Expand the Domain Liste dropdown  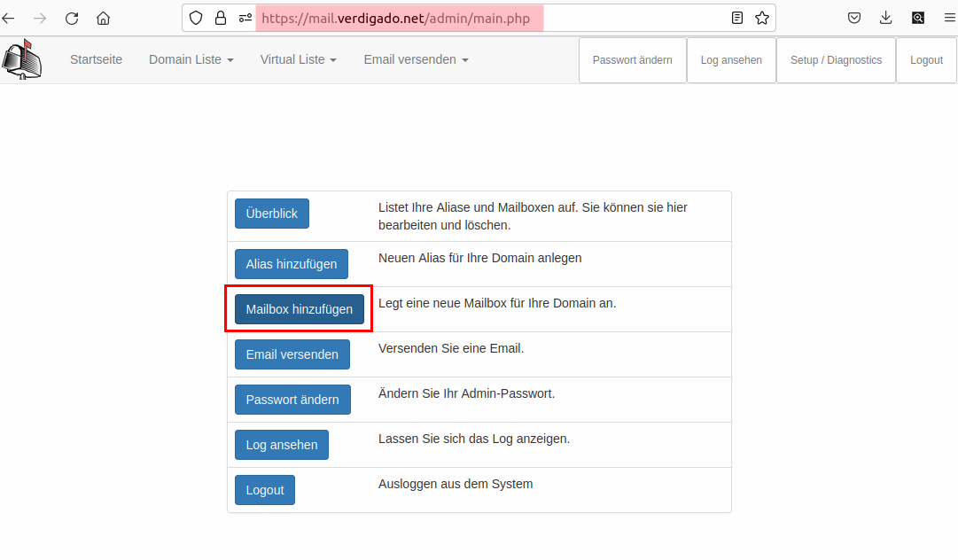pos(191,60)
